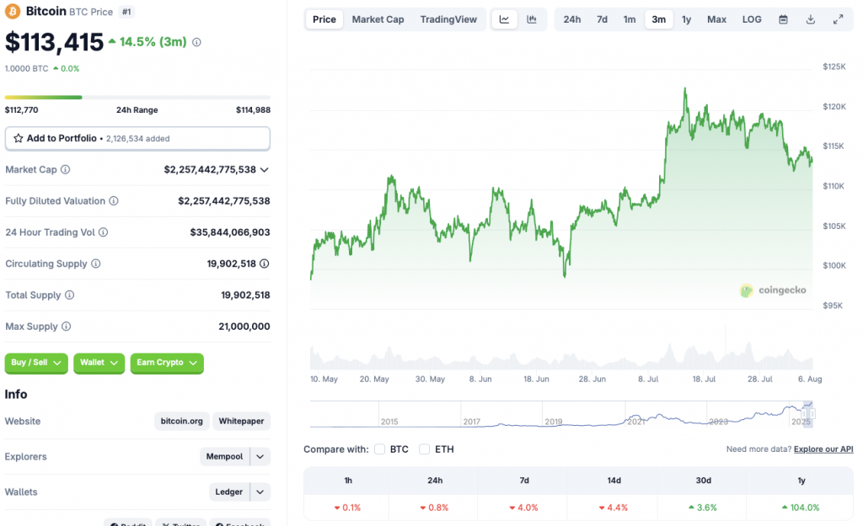Switch to line chart view icon
The width and height of the screenshot is (863, 526).
(504, 19)
